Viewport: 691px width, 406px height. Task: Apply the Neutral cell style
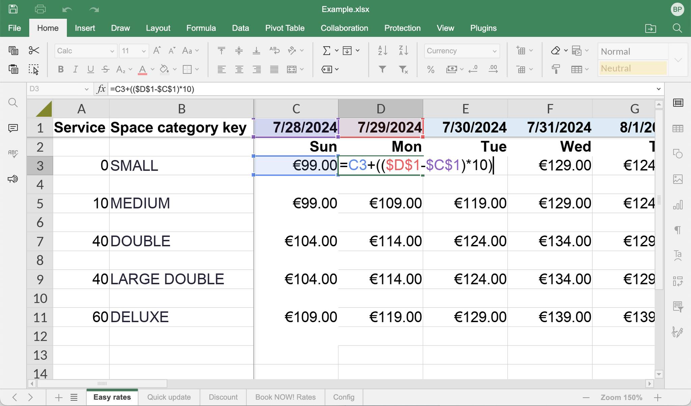[632, 68]
